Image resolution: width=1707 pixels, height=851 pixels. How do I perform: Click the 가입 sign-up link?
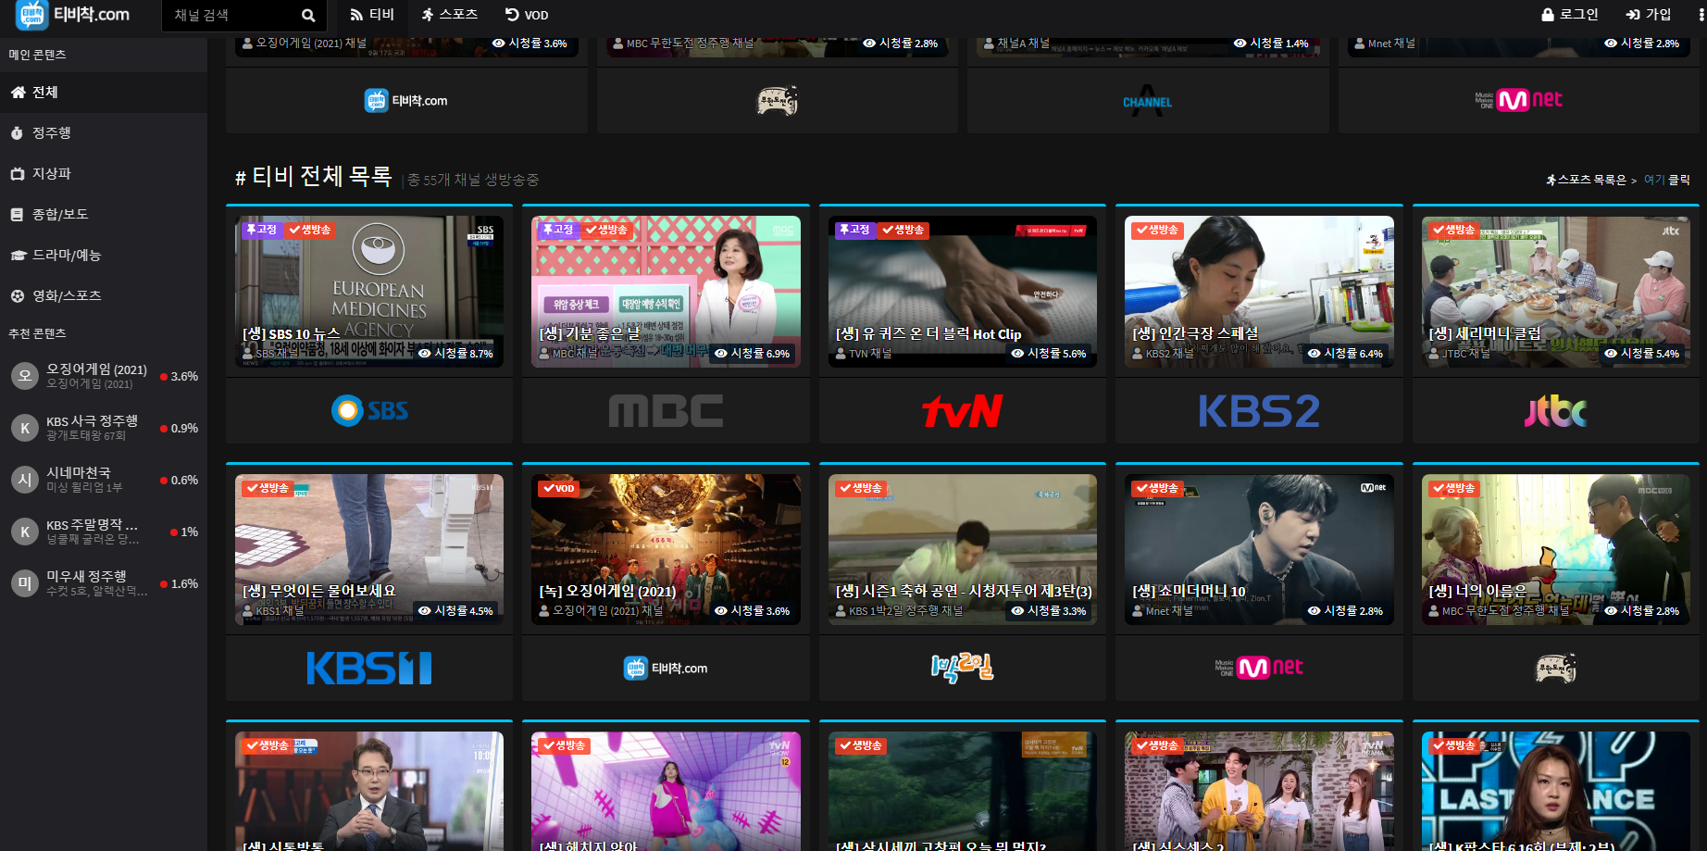pyautogui.click(x=1649, y=15)
